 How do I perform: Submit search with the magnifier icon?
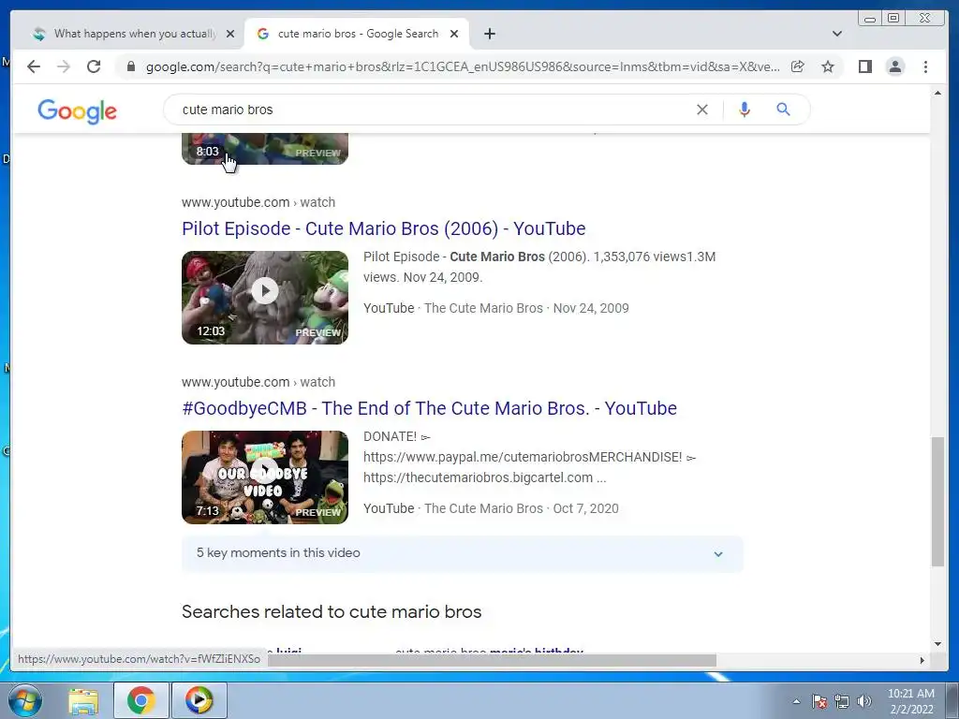tap(784, 110)
